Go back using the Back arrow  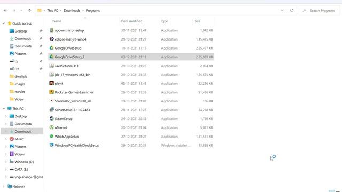(5, 11)
